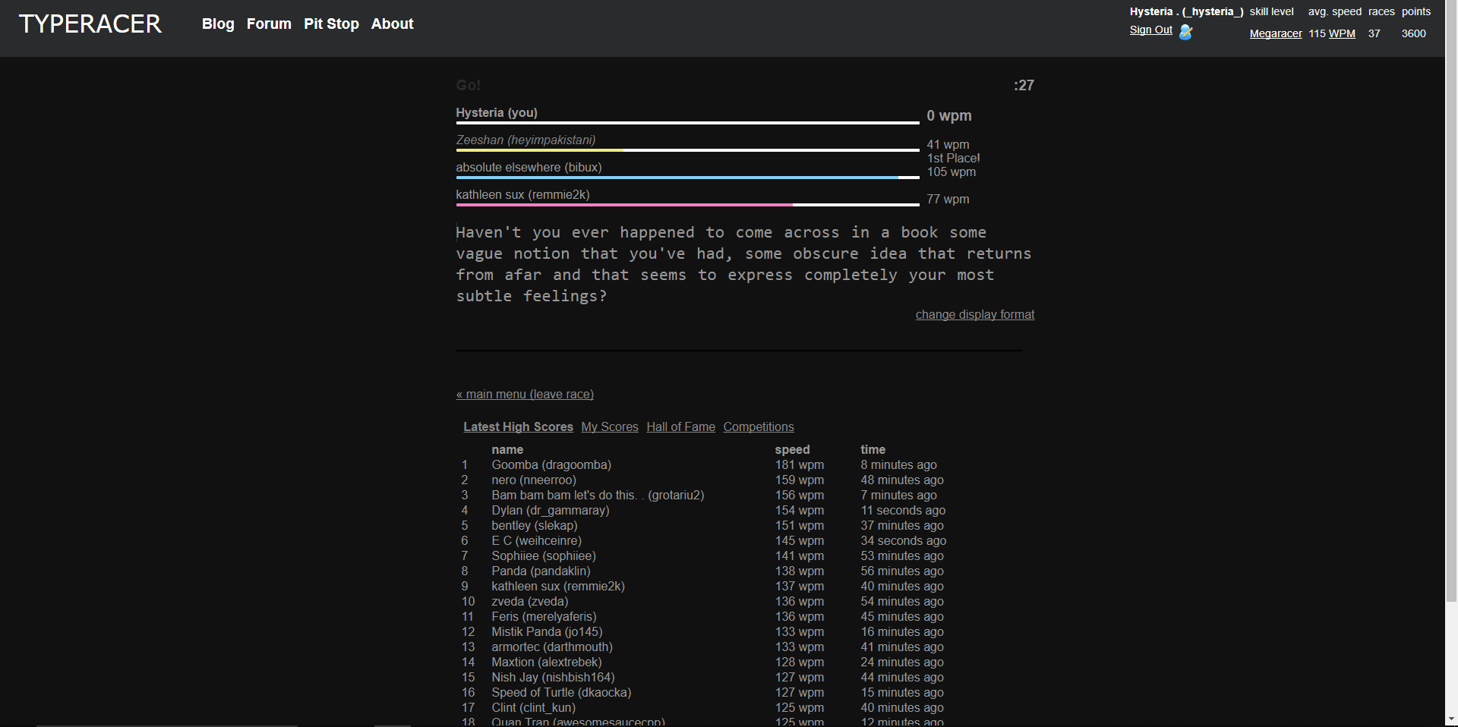Screen dimensions: 1458x727
Task: Click kathleen sux's pink progress bar
Action: [623, 205]
